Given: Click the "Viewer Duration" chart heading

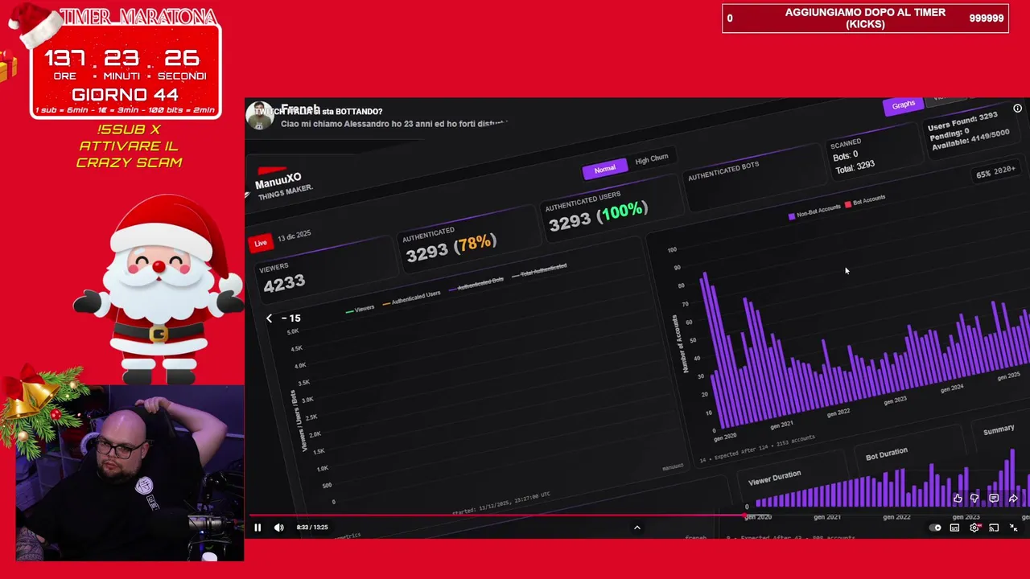Looking at the screenshot, I should (774, 479).
